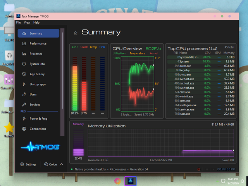
Task: Select the System Idle P... process row
Action: (201, 57)
